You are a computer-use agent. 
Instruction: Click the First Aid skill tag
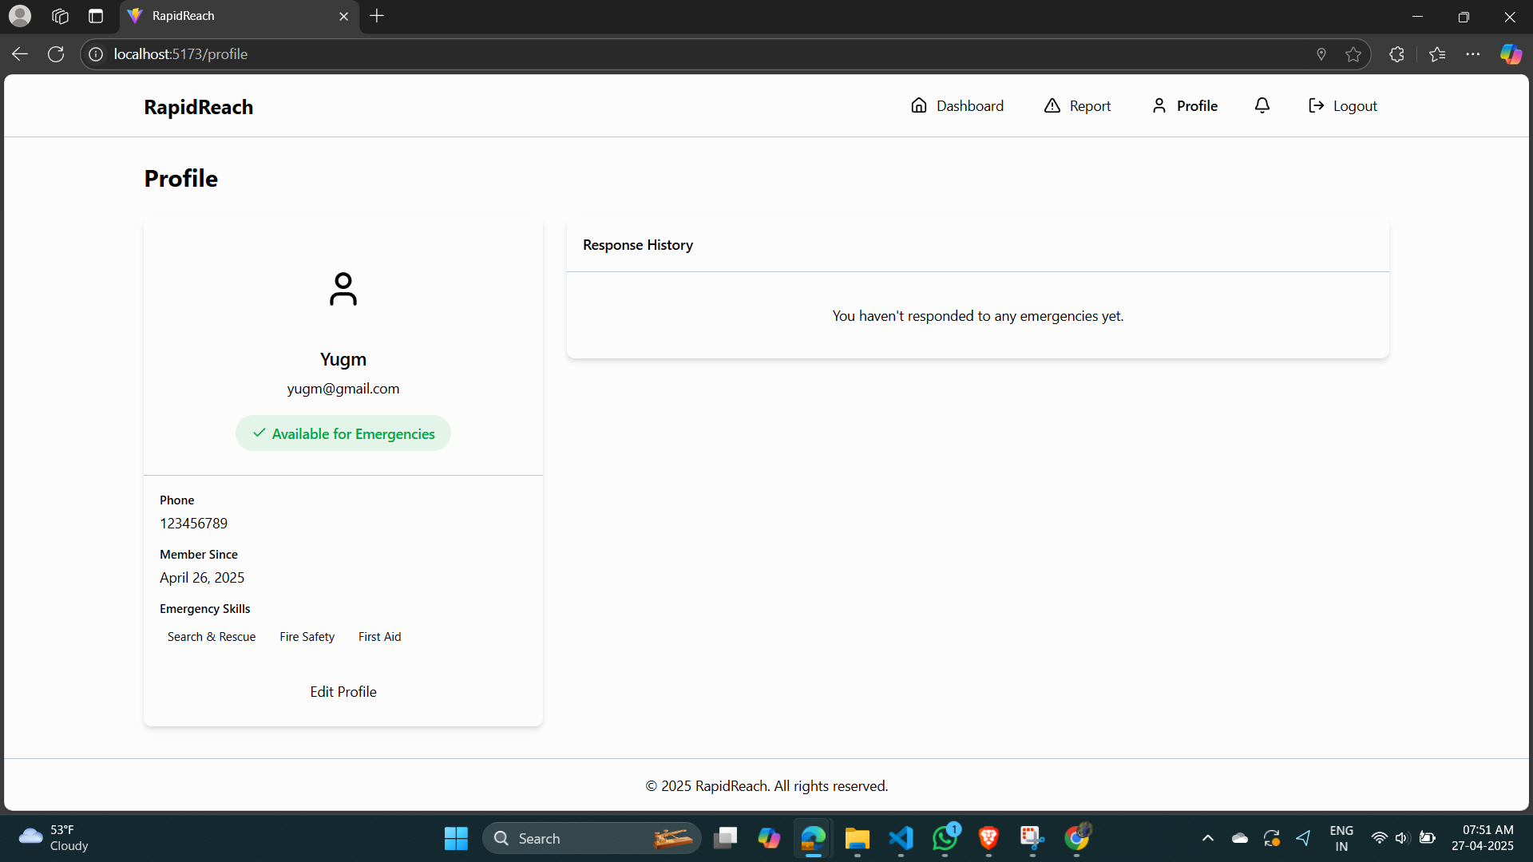pos(379,636)
